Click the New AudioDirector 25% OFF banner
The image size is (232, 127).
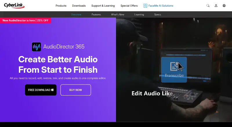point(26,20)
